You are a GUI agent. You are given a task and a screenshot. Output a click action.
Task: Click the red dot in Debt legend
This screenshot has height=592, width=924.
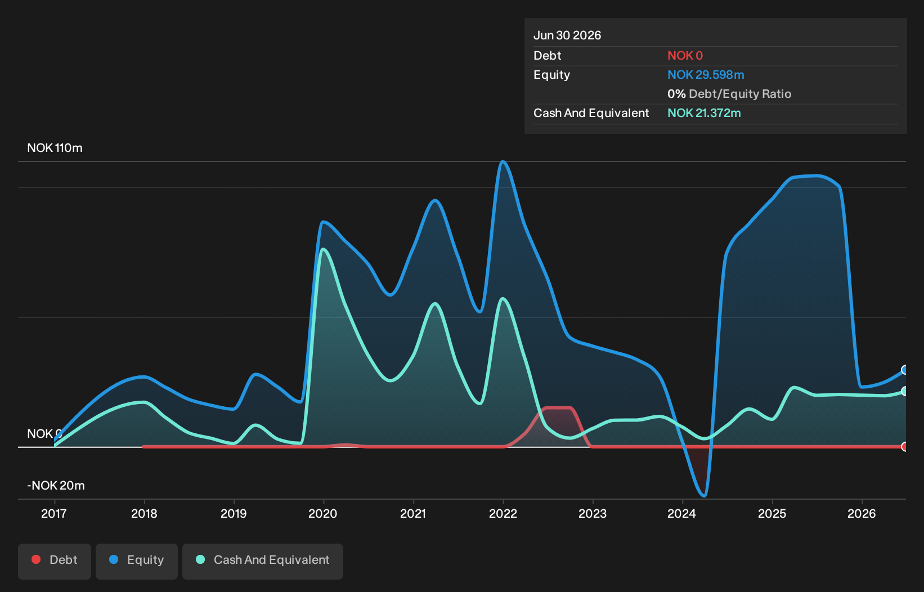pos(36,559)
